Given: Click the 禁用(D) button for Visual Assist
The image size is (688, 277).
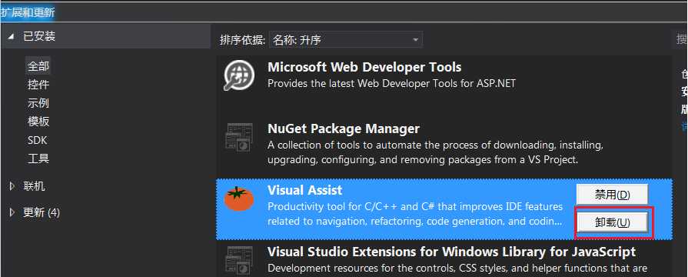Looking at the screenshot, I should point(612,195).
